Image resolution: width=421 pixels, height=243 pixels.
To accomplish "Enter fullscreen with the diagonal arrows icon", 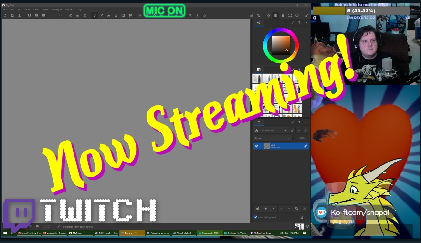I will [307, 15].
